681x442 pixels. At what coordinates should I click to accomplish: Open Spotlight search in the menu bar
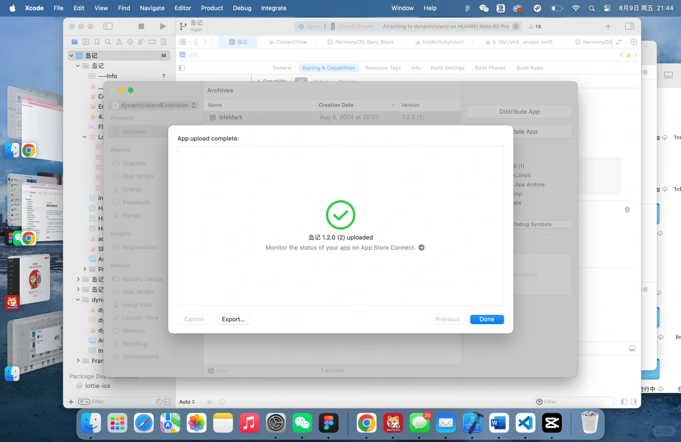point(592,8)
